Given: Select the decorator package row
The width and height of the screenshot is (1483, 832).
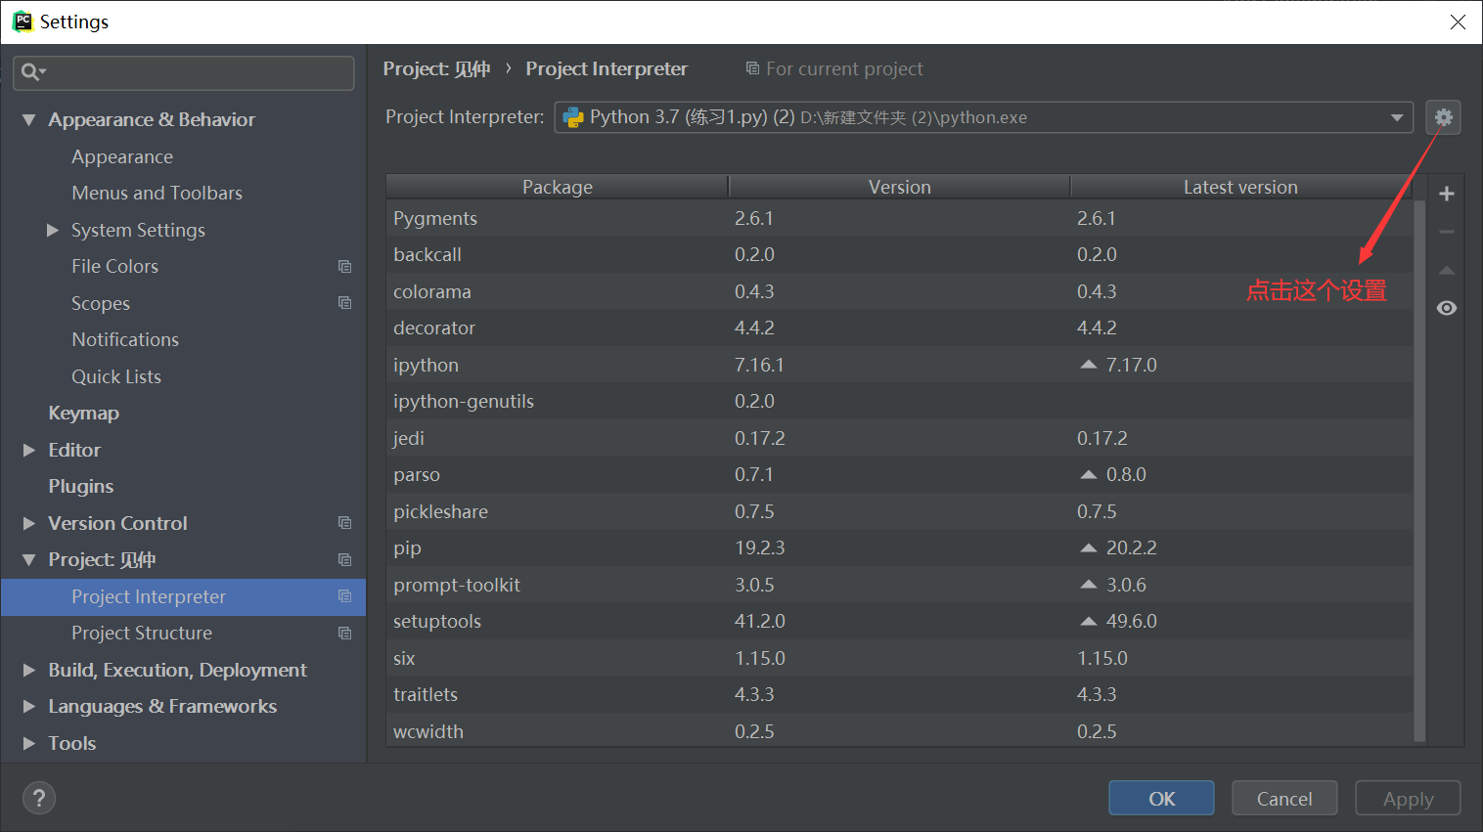Looking at the screenshot, I should click(x=900, y=328).
